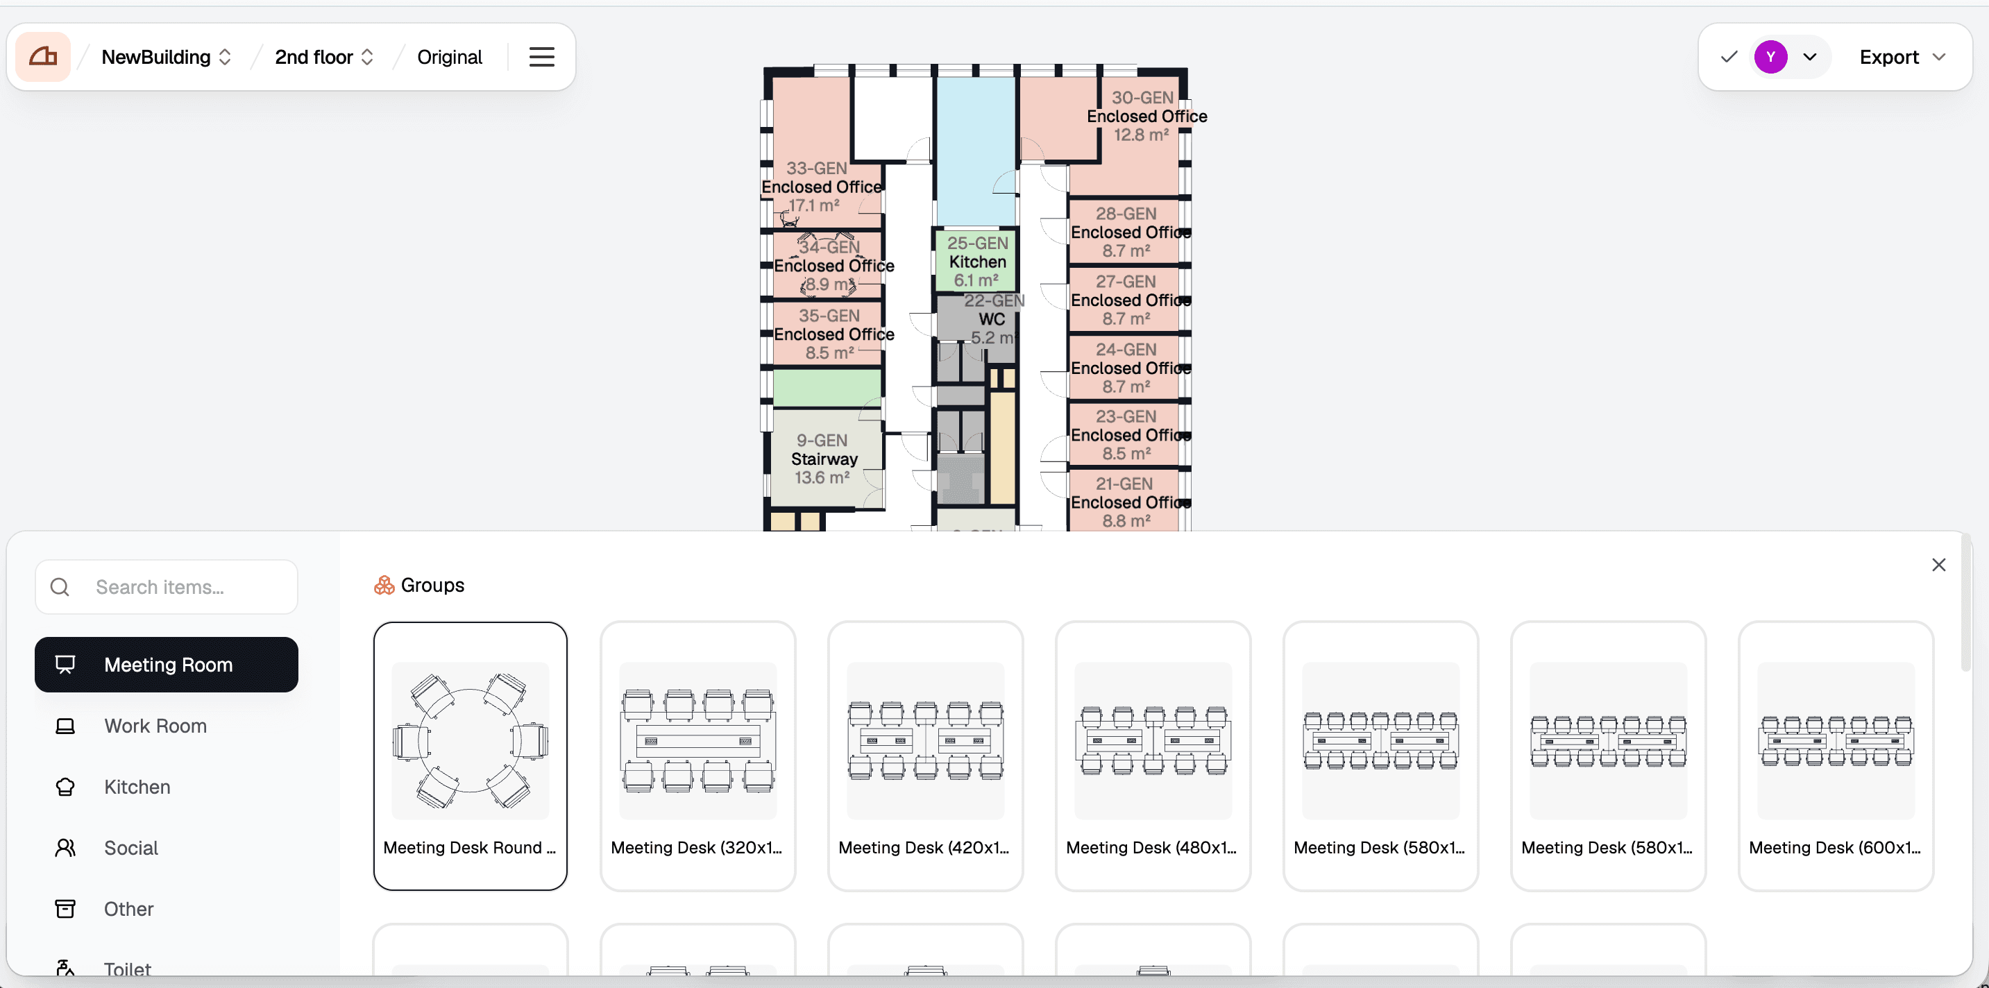This screenshot has height=988, width=1989.
Task: Select the light blue unlabeled room
Action: coord(974,151)
